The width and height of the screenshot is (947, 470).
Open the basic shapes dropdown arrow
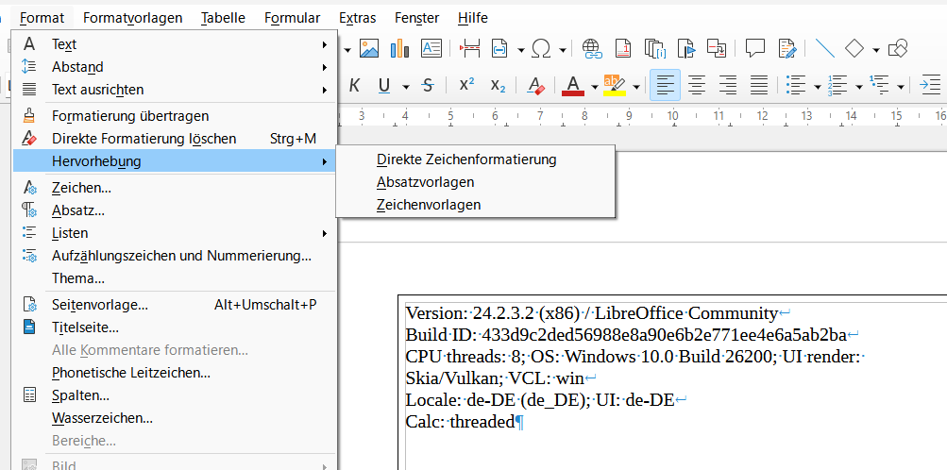pyautogui.click(x=876, y=49)
